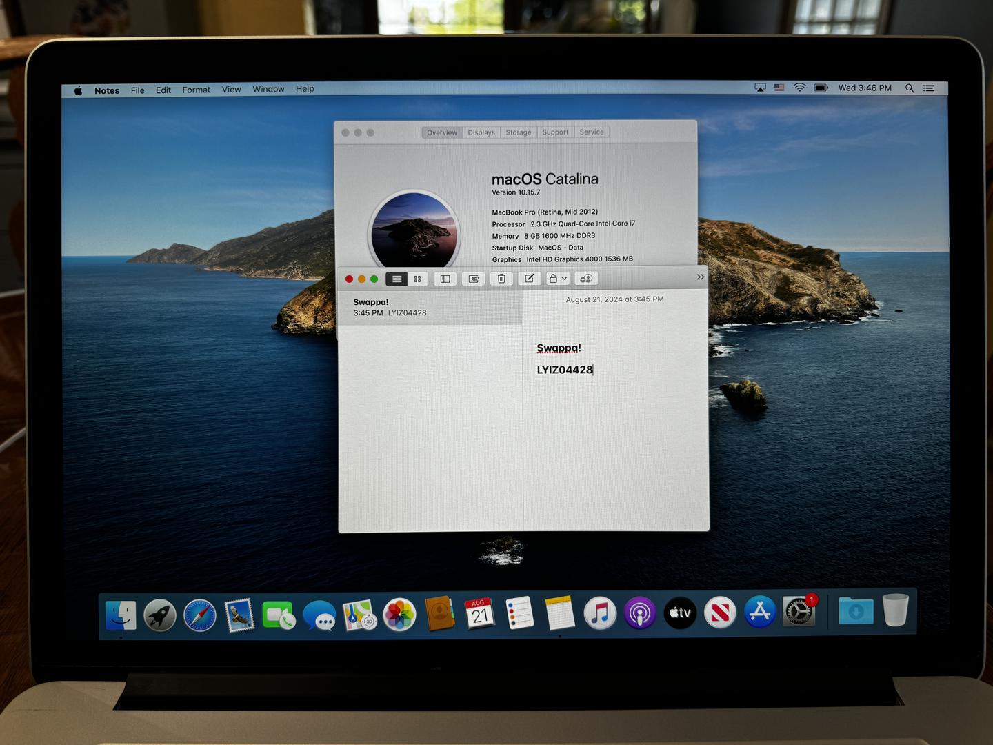Select the Swappa! note in the list
This screenshot has height=745, width=993.
[x=430, y=308]
